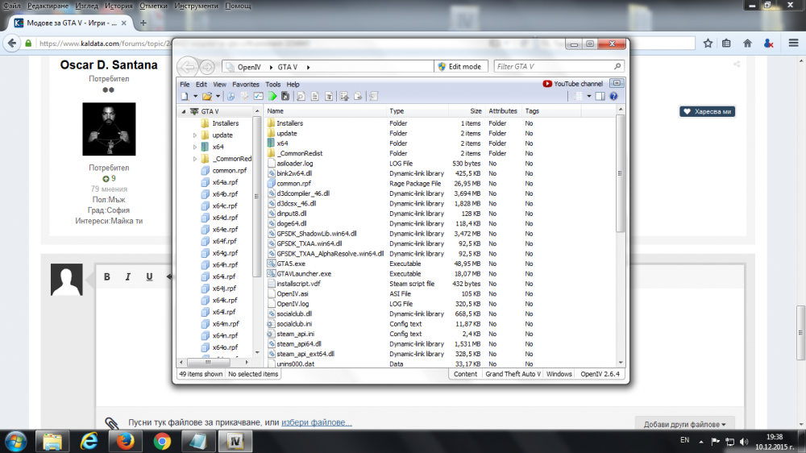
Task: Open a new Firefox tab with plus button
Action: (x=143, y=23)
